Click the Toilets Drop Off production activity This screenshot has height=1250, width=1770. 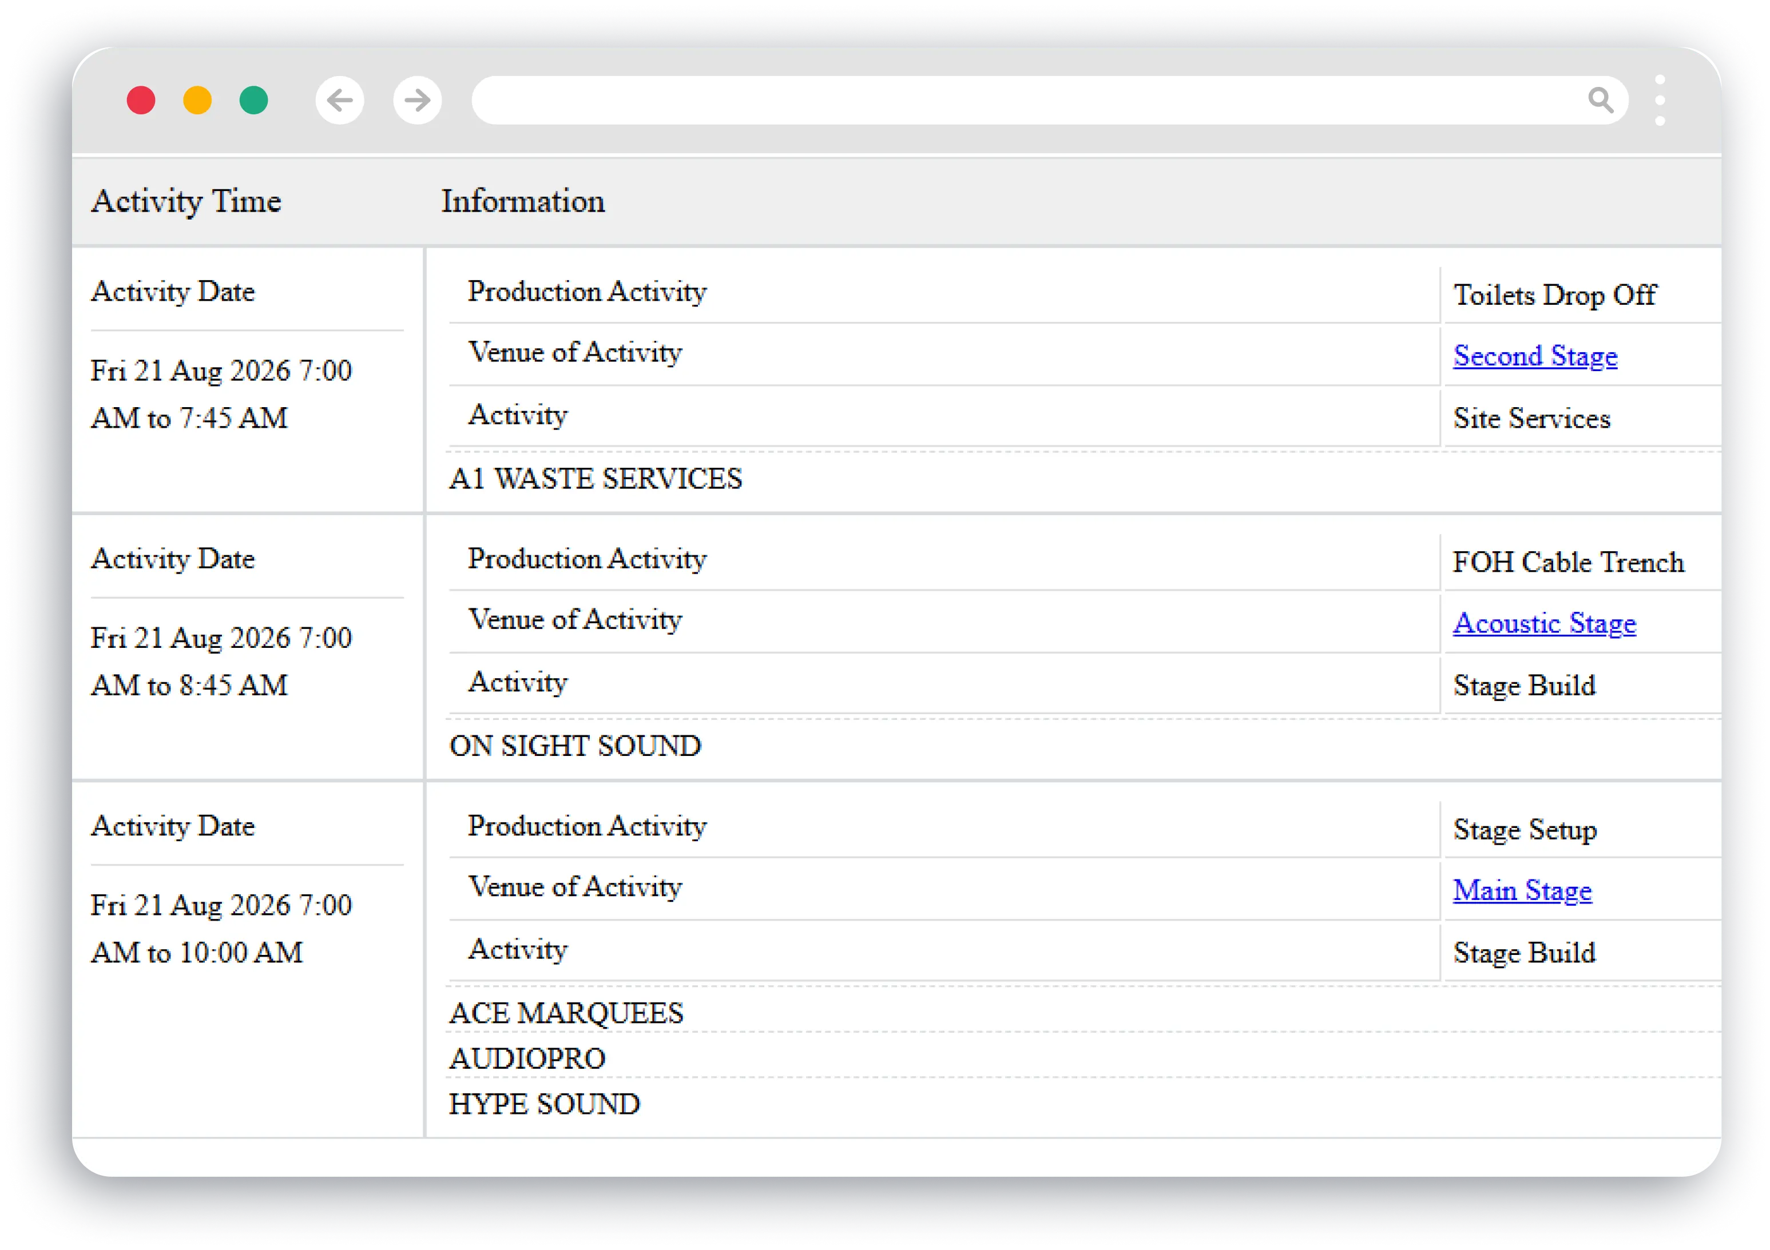click(1555, 294)
